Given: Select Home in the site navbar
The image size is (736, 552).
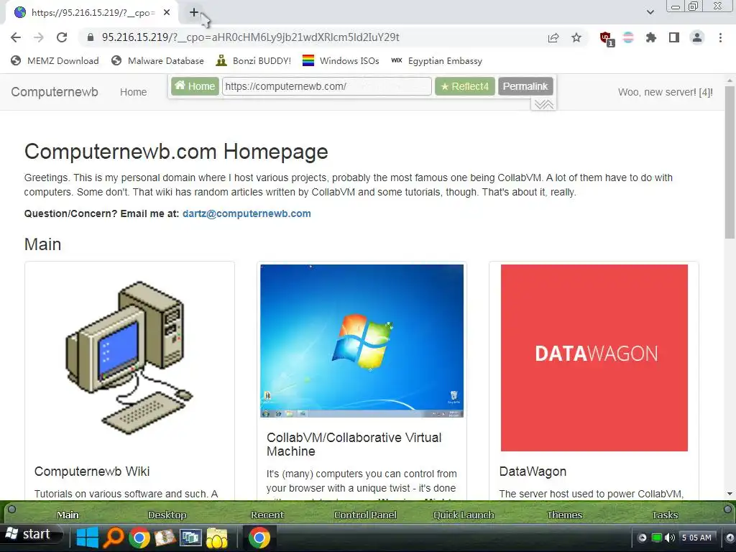Looking at the screenshot, I should (x=133, y=92).
